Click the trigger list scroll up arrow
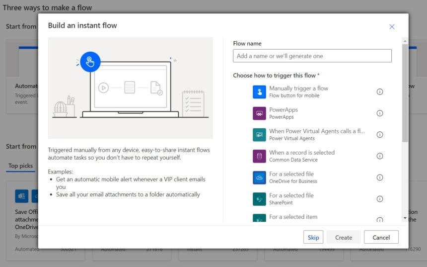 tap(405, 41)
